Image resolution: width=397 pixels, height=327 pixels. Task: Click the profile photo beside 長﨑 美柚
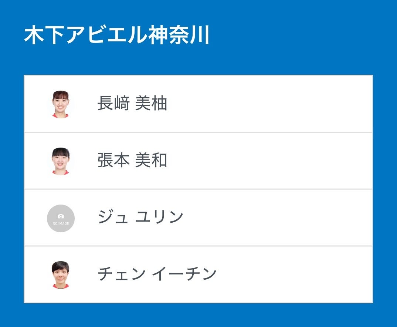(x=61, y=104)
